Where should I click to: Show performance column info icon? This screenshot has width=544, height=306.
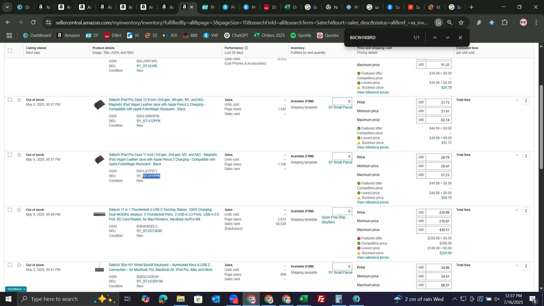pyautogui.click(x=246, y=48)
